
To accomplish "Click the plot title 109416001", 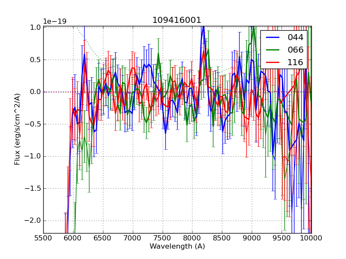I will [176, 20].
